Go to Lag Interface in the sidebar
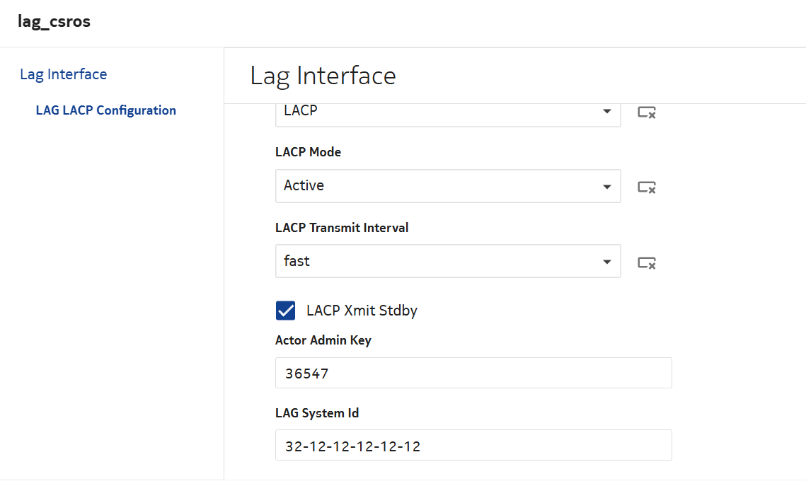The image size is (806, 486). point(64,74)
